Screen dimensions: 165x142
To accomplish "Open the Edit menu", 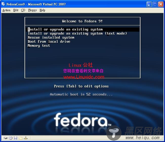I will [x=16, y=10].
